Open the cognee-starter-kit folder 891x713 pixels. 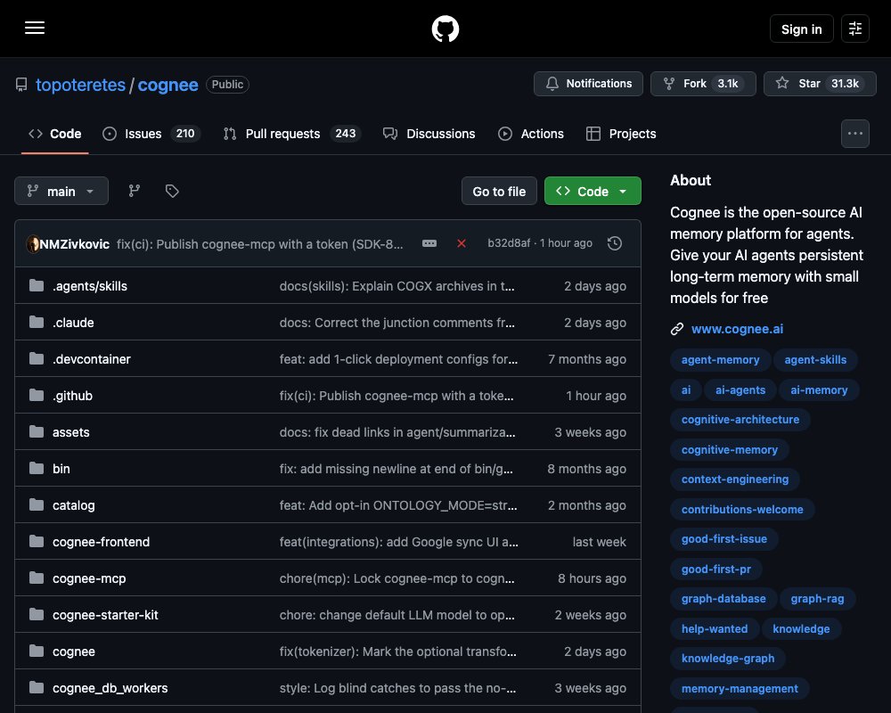pyautogui.click(x=105, y=615)
